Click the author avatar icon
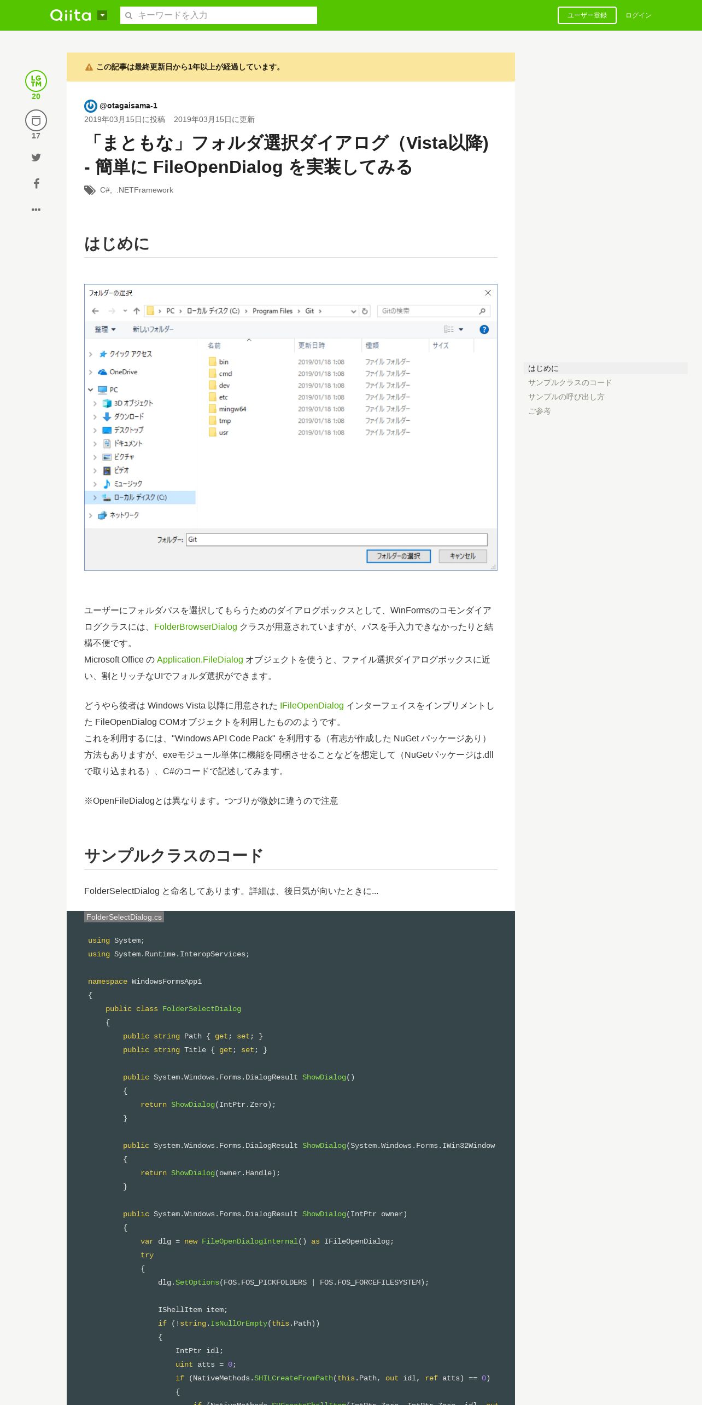 [x=91, y=106]
